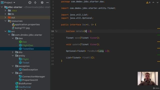Expand the .idea folder
160x90 pixels.
5,10
